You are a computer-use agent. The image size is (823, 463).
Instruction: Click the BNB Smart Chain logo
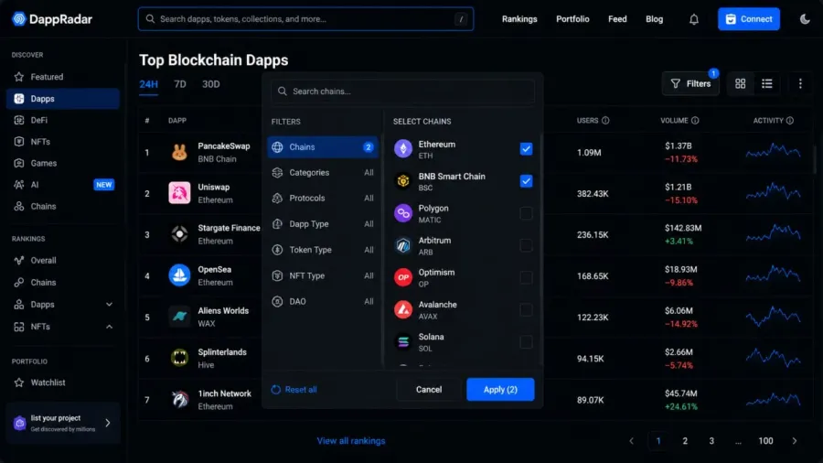403,181
